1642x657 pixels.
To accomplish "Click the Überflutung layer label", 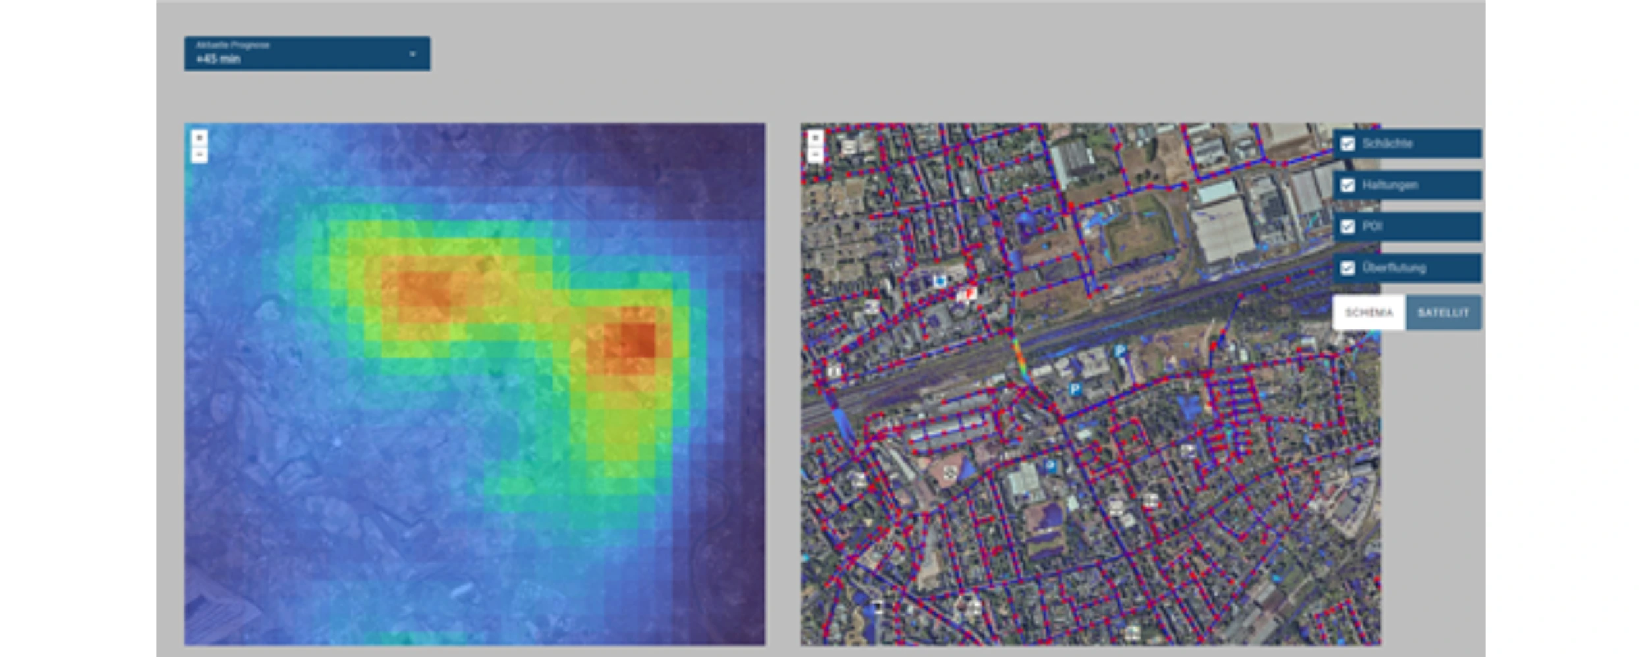I will (1394, 268).
